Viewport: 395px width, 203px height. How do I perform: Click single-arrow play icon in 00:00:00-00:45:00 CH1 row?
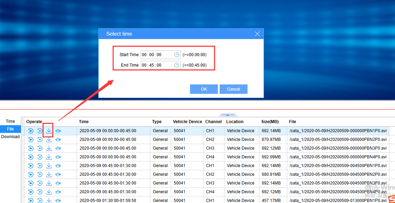pos(40,131)
